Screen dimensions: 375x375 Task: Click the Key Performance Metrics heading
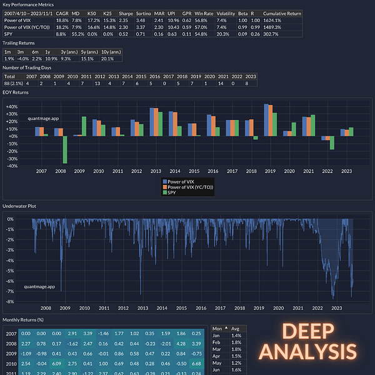(28, 5)
